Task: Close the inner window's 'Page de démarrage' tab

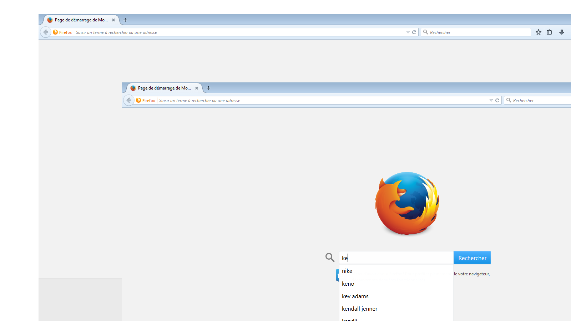Action: [197, 88]
